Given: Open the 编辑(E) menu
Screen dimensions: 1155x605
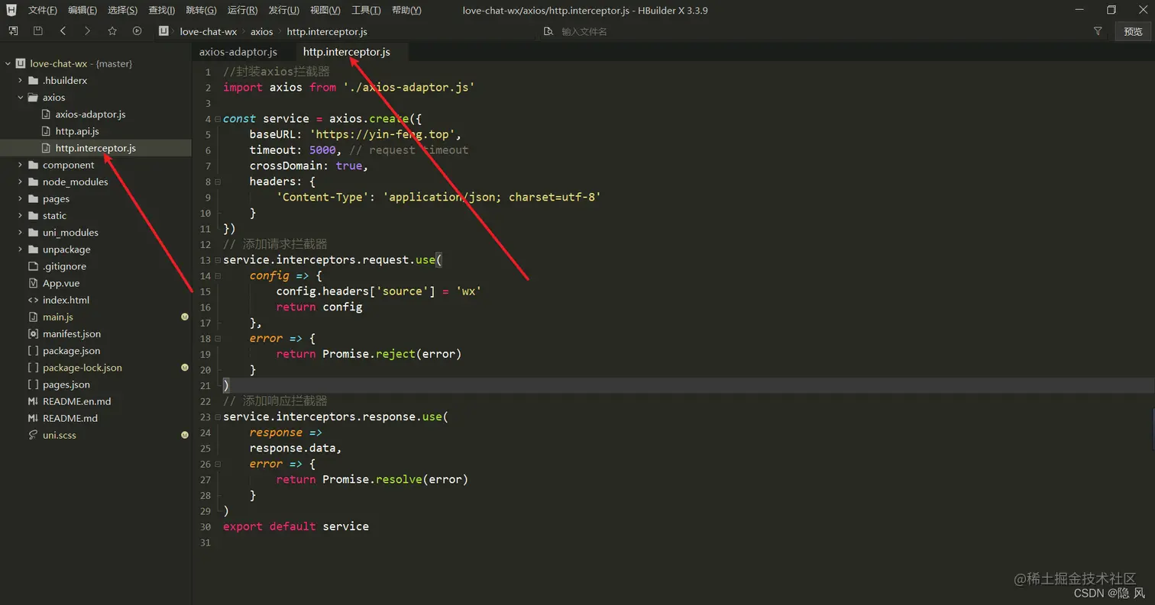Looking at the screenshot, I should point(82,10).
